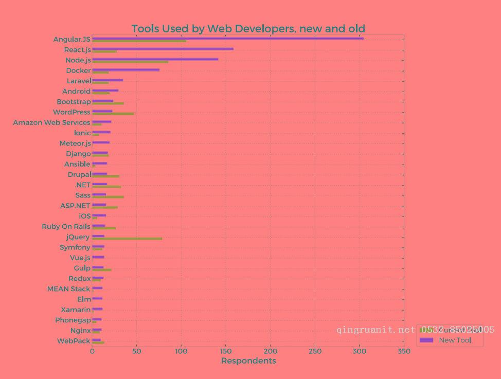Click the x-axis tick value 300

pyautogui.click(x=360, y=351)
